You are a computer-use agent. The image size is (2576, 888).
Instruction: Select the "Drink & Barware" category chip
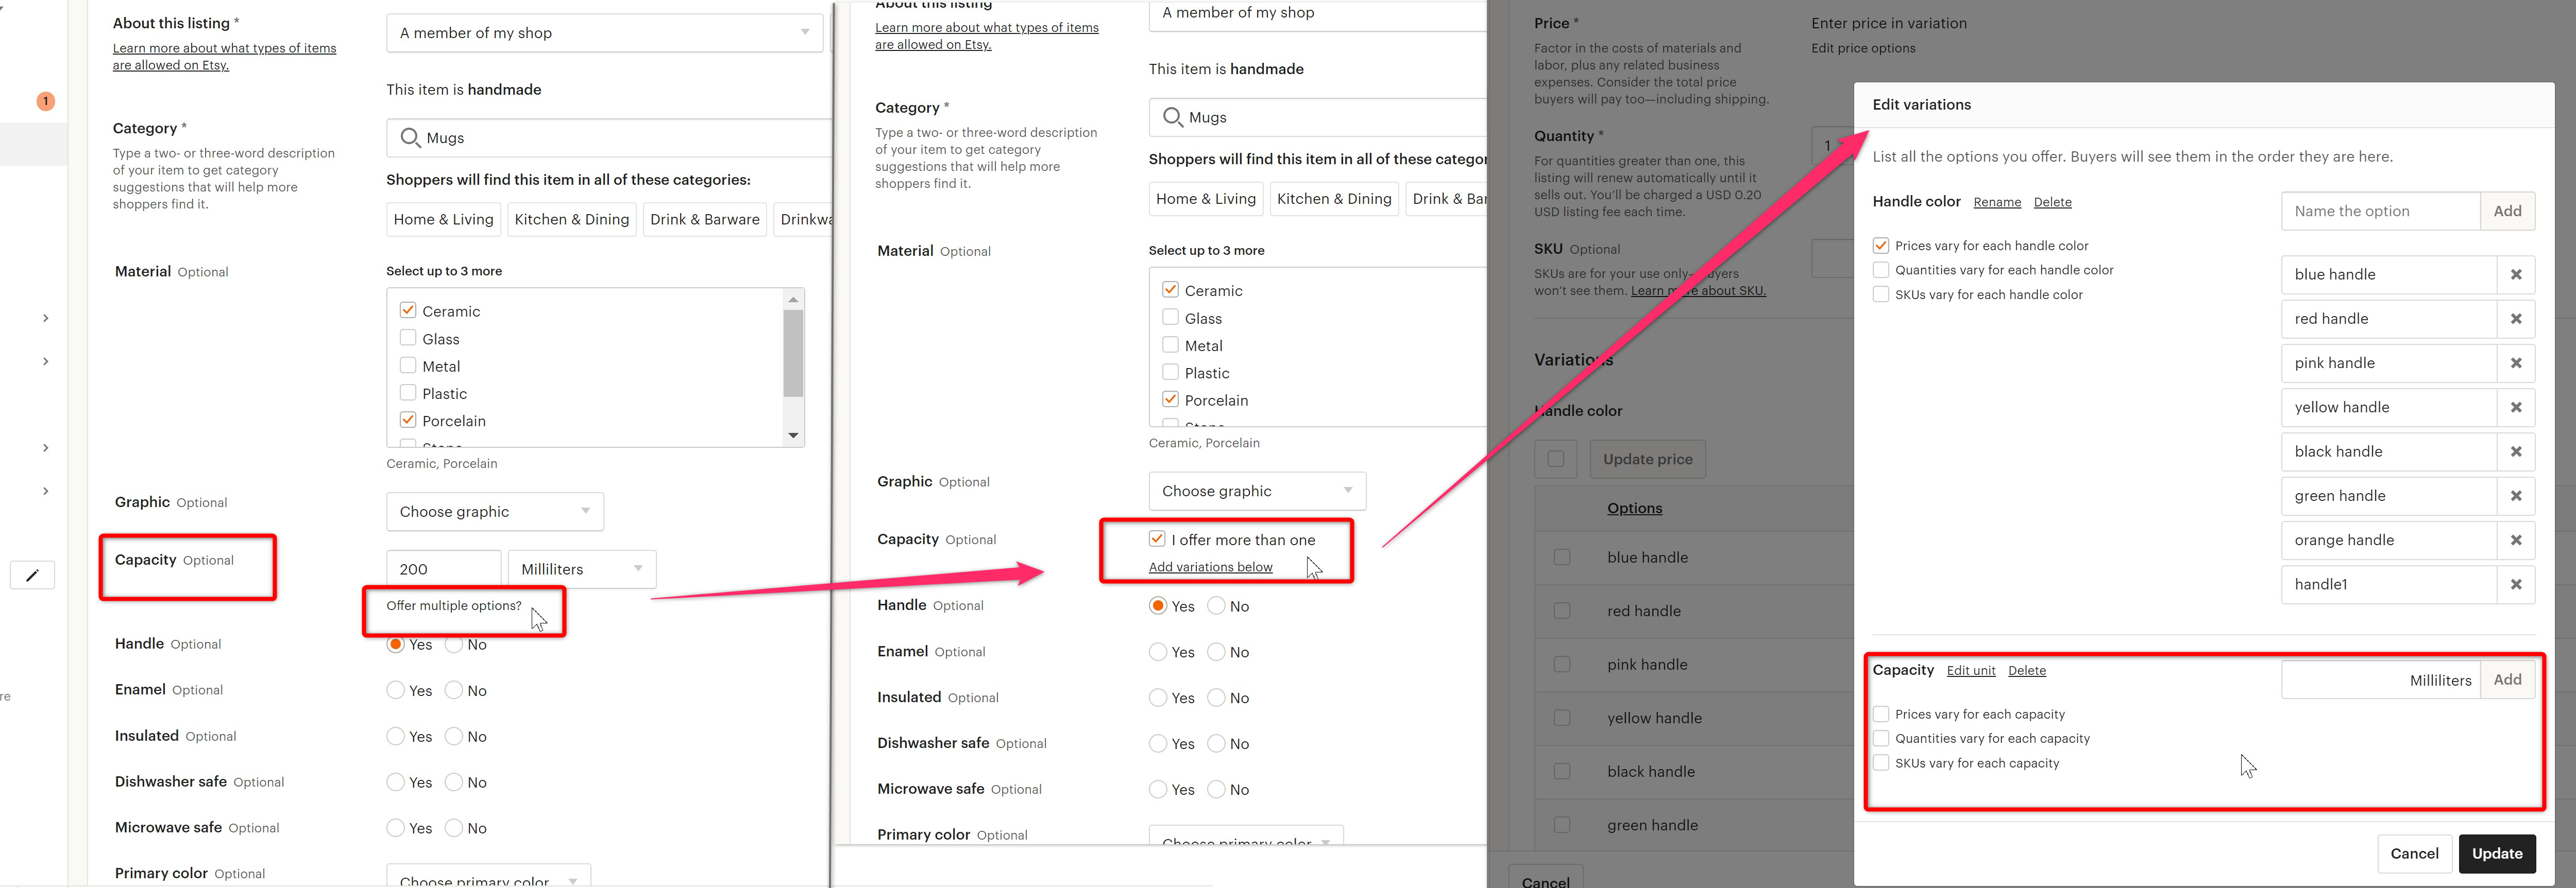[704, 219]
